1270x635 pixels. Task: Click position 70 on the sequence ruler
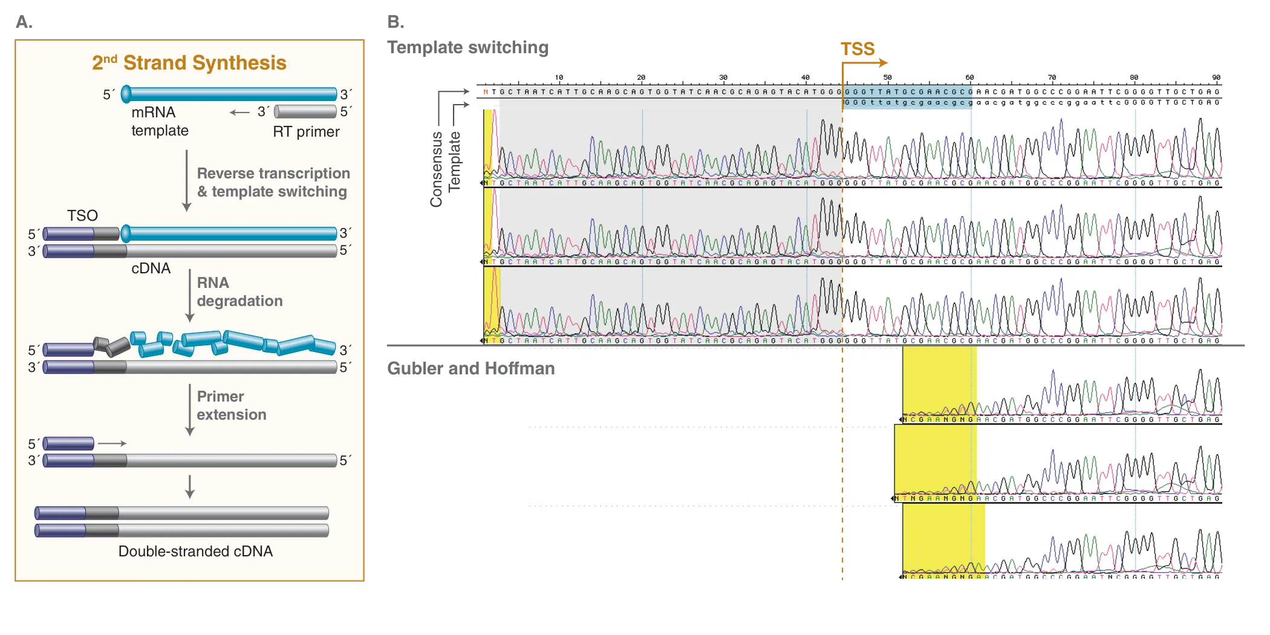(1052, 78)
